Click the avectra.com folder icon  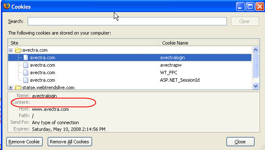pos(18,50)
